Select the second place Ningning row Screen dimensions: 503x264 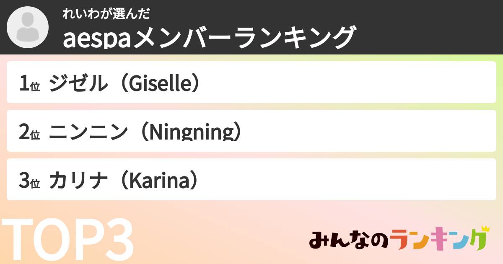click(x=251, y=131)
